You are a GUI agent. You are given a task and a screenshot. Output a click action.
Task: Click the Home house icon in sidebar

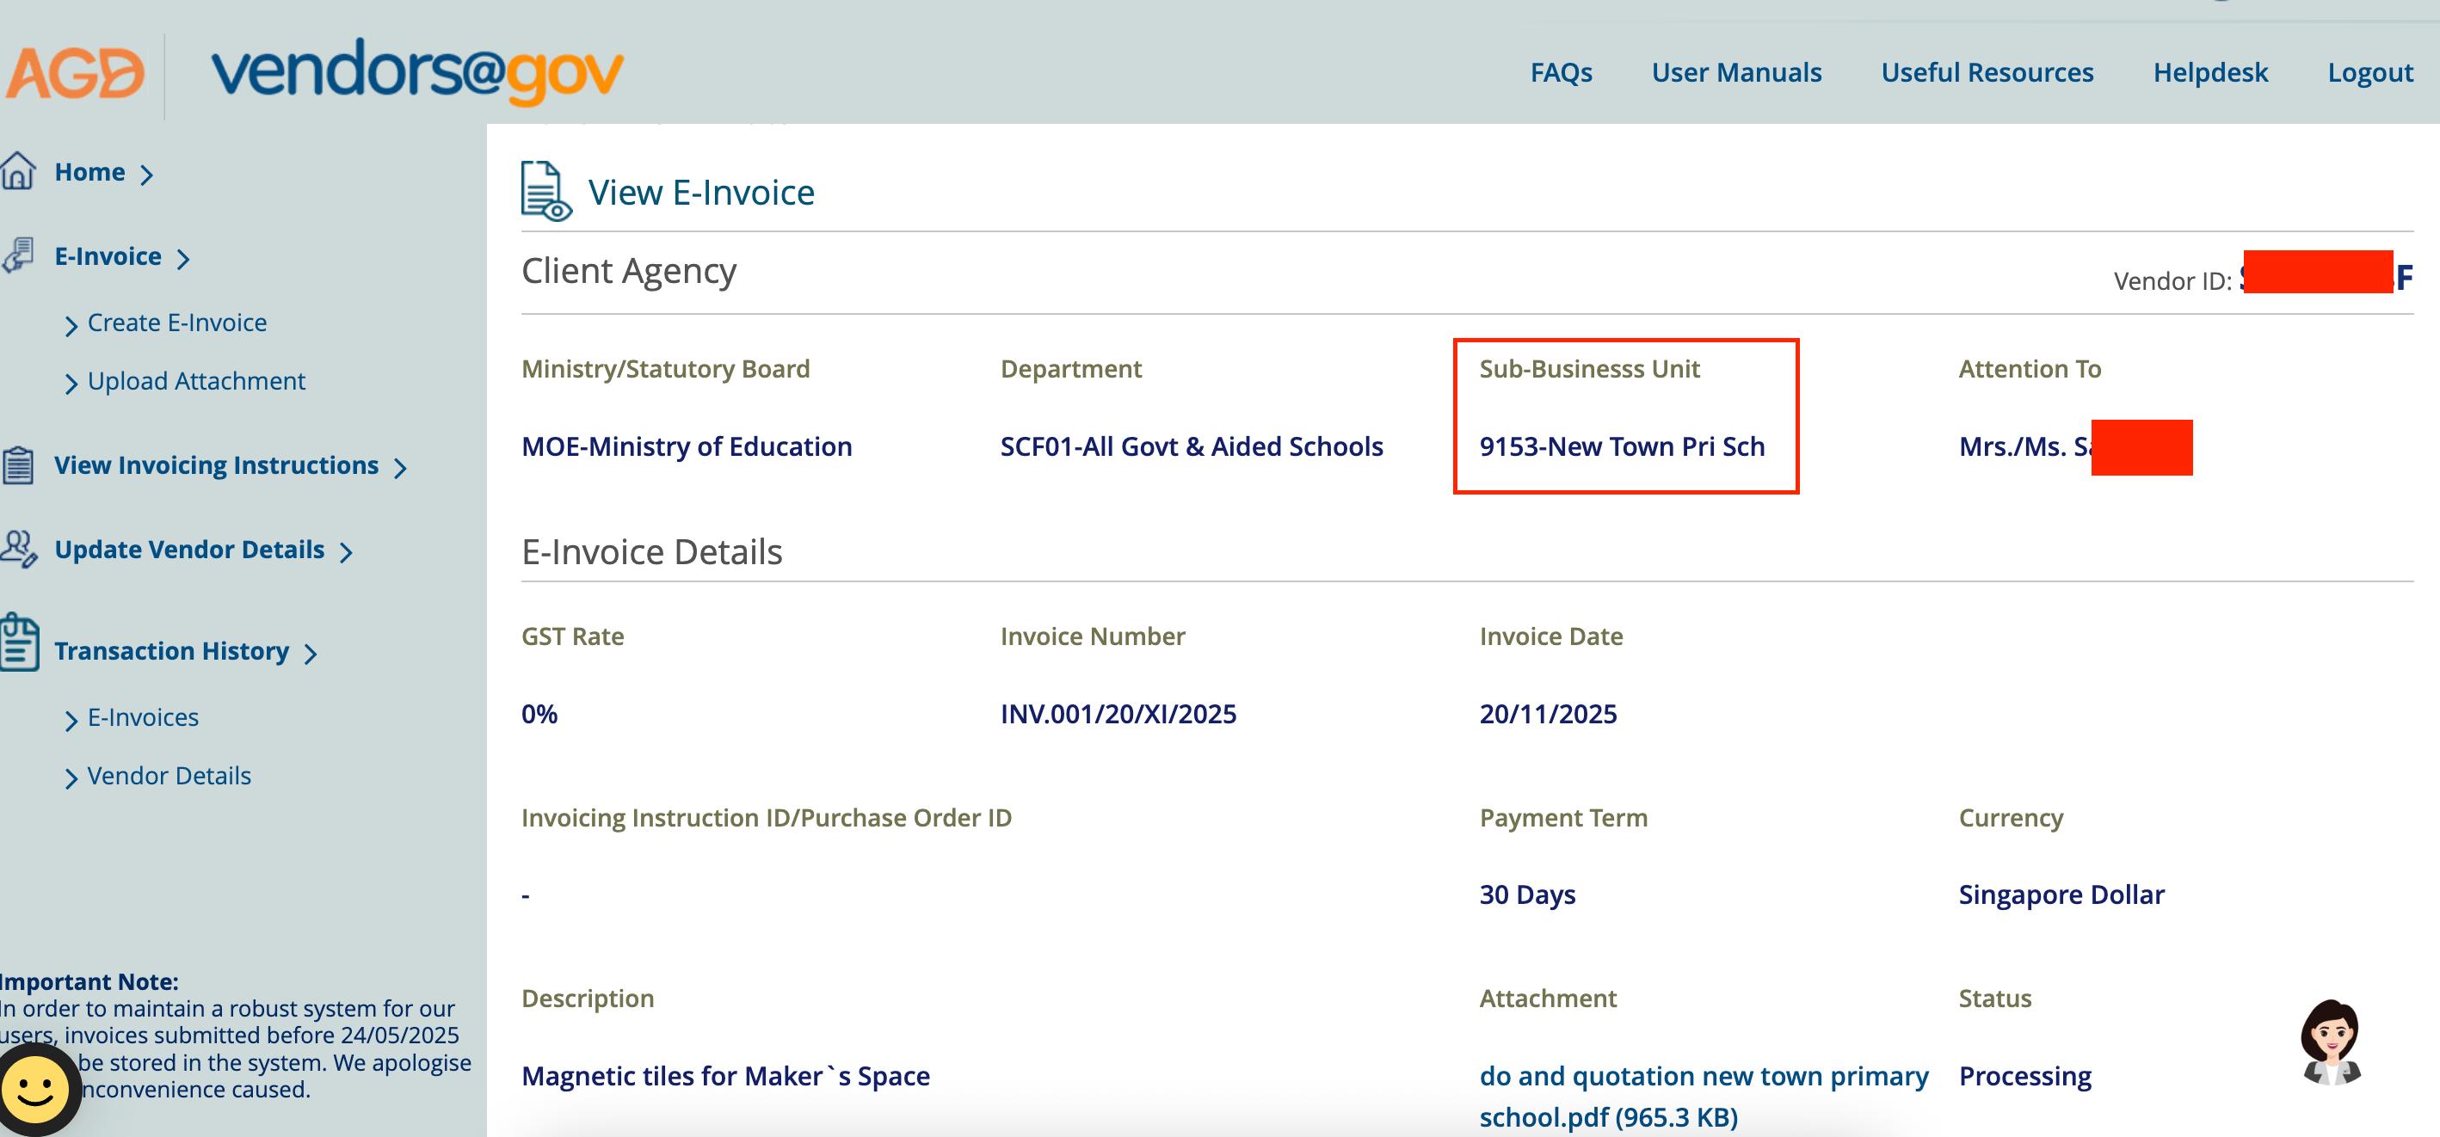tap(18, 171)
